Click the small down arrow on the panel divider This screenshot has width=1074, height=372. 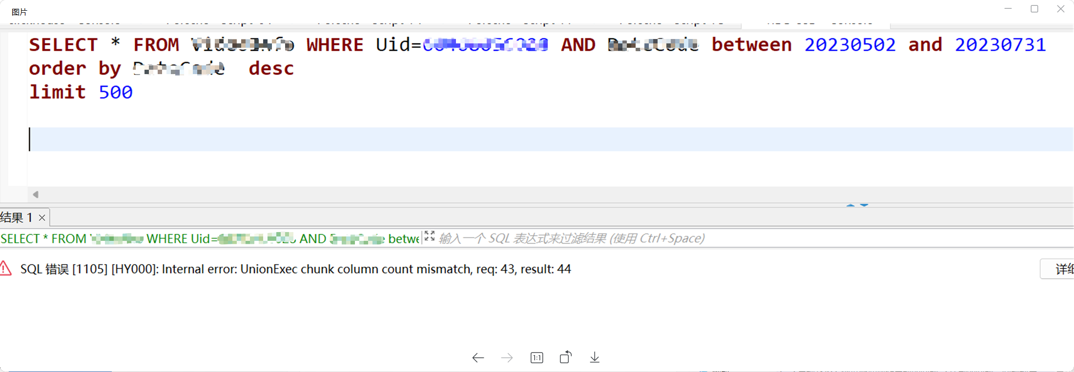(864, 205)
